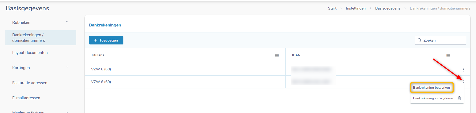Click the Toevoegen button
The height and width of the screenshot is (113, 476).
pos(106,40)
